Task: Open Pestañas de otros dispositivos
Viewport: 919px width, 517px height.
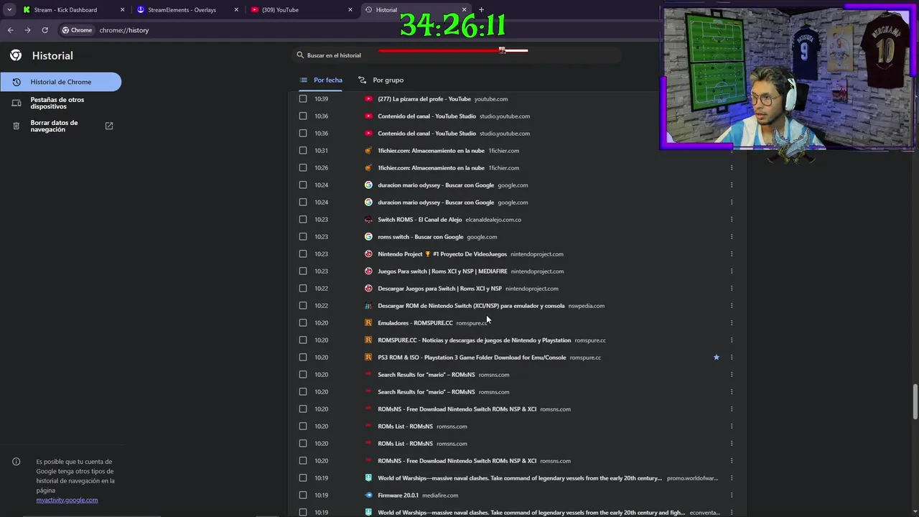Action: 60,103
